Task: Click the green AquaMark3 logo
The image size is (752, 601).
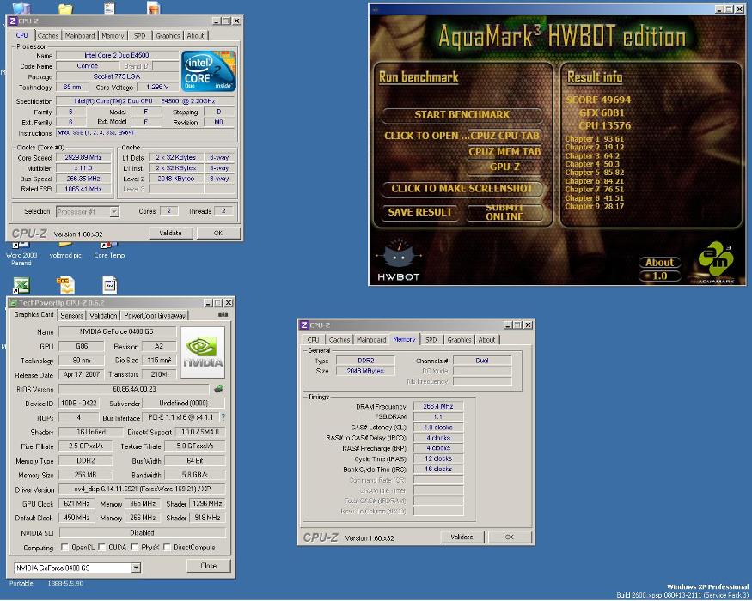Action: click(x=716, y=261)
